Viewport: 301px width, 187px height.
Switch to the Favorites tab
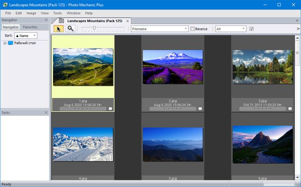pyautogui.click(x=30, y=27)
